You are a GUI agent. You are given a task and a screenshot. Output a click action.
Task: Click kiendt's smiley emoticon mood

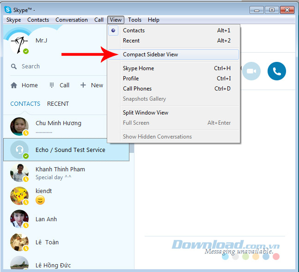point(40,200)
